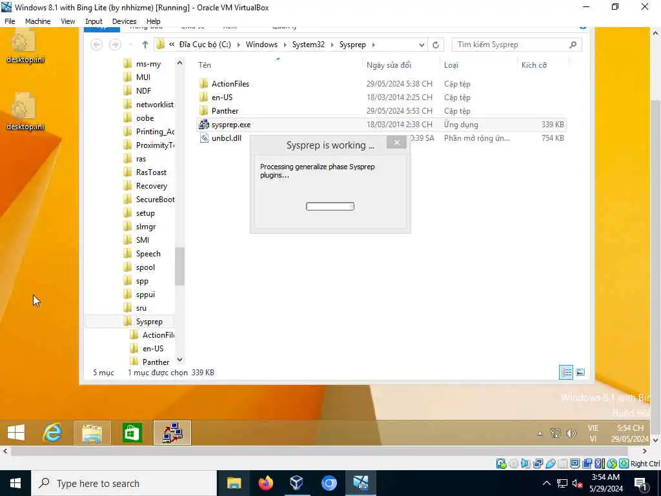
Task: Click the Explorer back navigation arrow
Action: click(x=97, y=45)
